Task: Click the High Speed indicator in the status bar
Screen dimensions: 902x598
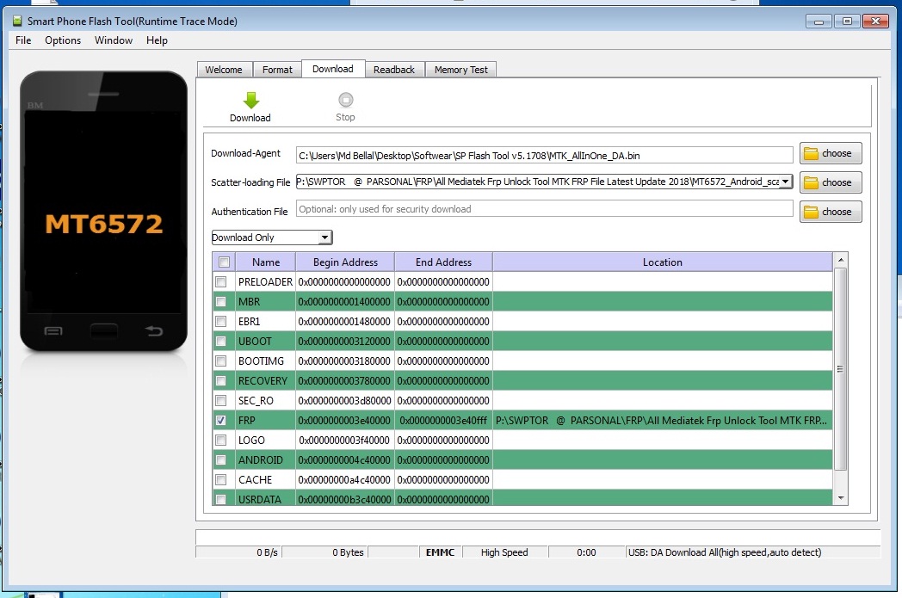Action: pos(504,552)
